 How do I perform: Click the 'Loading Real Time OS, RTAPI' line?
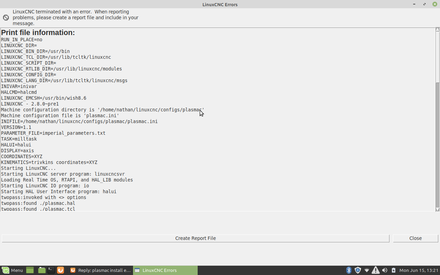click(x=67, y=180)
